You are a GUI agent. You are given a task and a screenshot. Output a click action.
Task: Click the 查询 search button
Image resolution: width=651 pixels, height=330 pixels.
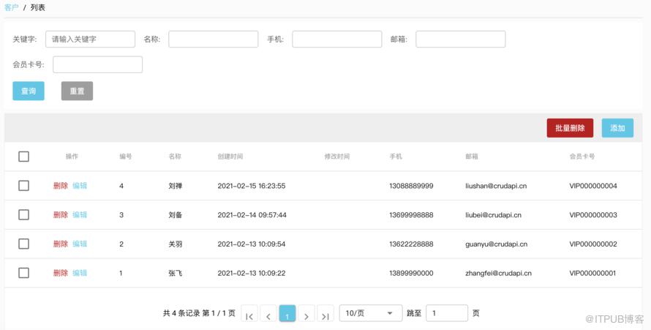[x=29, y=91]
